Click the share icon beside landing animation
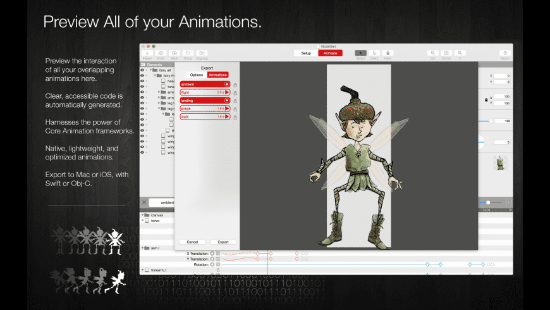 coord(235,101)
